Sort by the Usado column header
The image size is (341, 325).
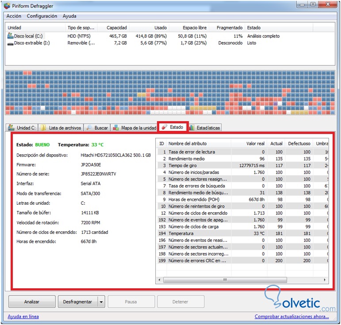(x=149, y=27)
